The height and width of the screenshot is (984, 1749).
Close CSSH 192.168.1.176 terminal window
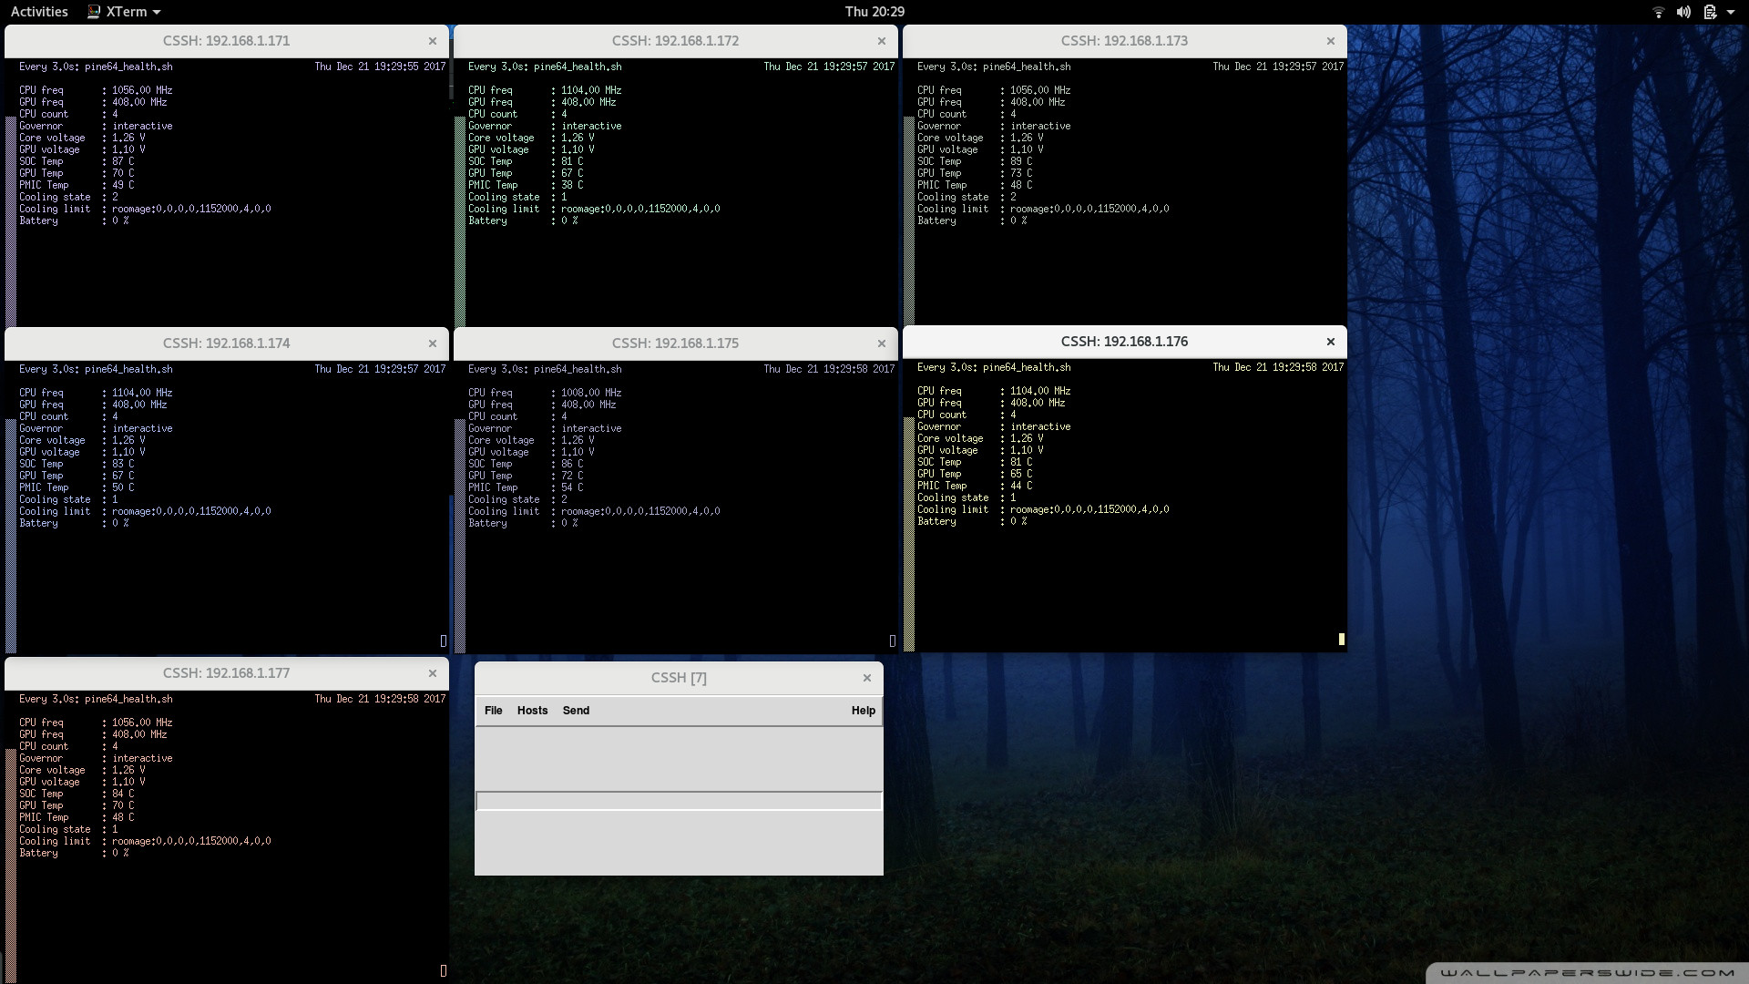1331,342
